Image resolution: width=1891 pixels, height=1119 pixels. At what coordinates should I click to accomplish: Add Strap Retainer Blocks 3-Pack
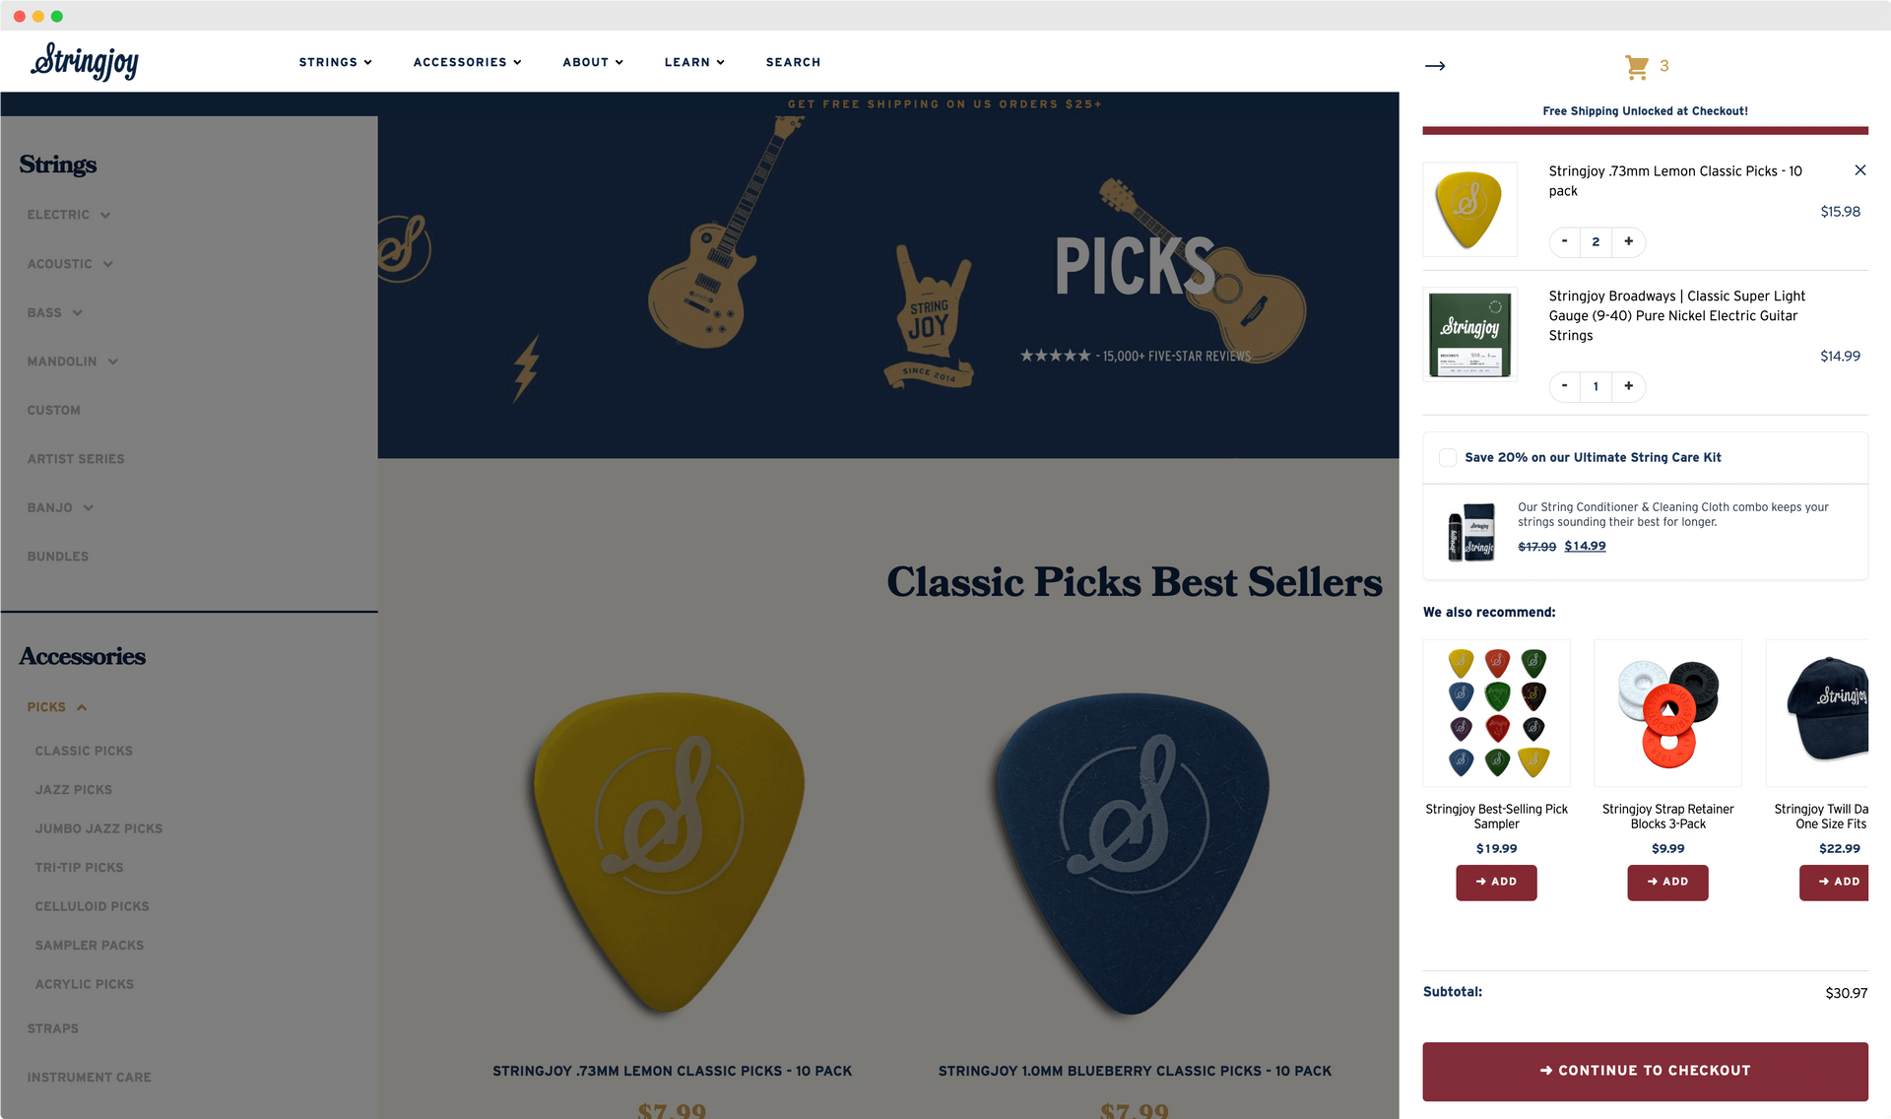[1667, 882]
